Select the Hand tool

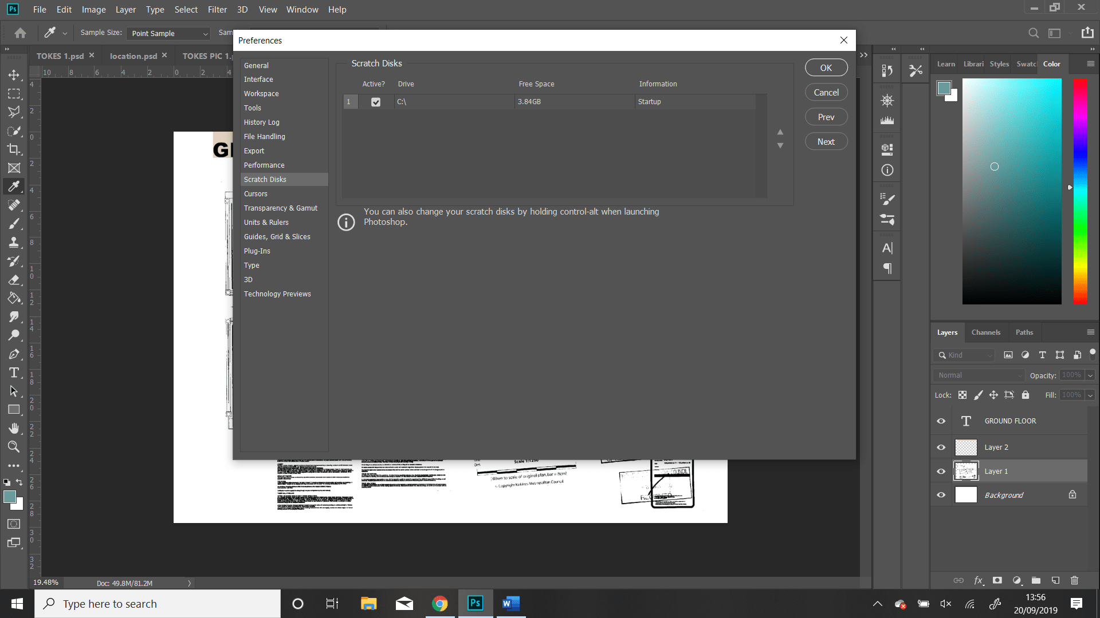14,428
